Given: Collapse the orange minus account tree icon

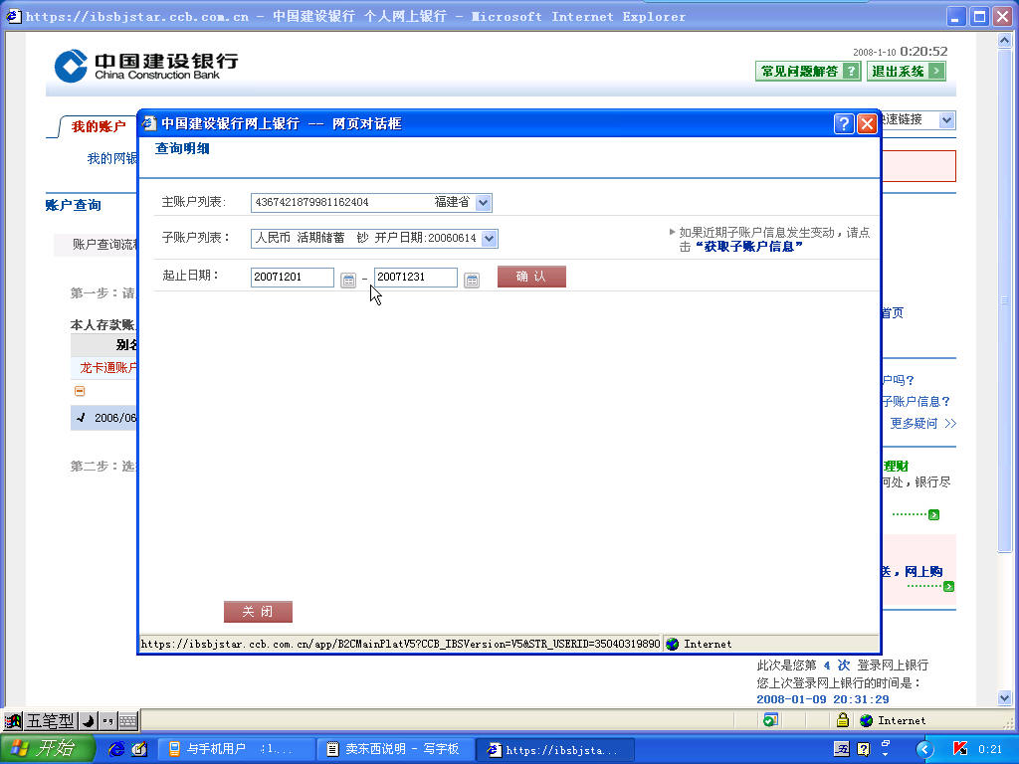Looking at the screenshot, I should click(80, 391).
